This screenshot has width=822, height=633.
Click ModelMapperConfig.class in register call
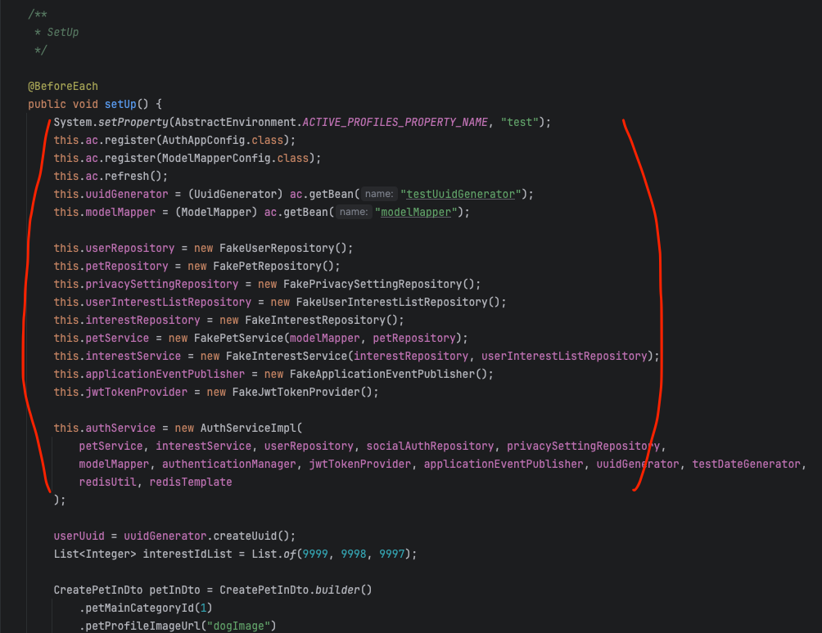tap(235, 158)
